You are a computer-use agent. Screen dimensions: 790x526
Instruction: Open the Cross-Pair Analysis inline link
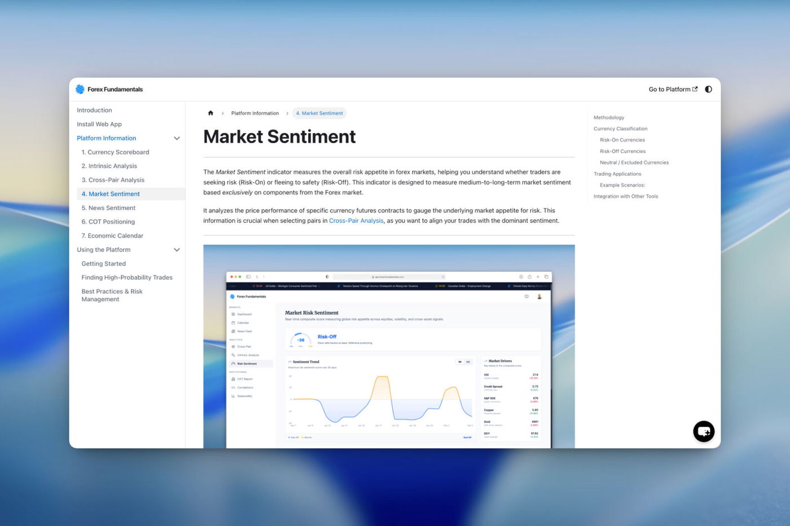coord(355,221)
